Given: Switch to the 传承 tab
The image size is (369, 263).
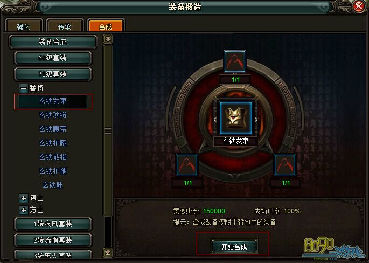Looking at the screenshot, I should pyautogui.click(x=65, y=25).
